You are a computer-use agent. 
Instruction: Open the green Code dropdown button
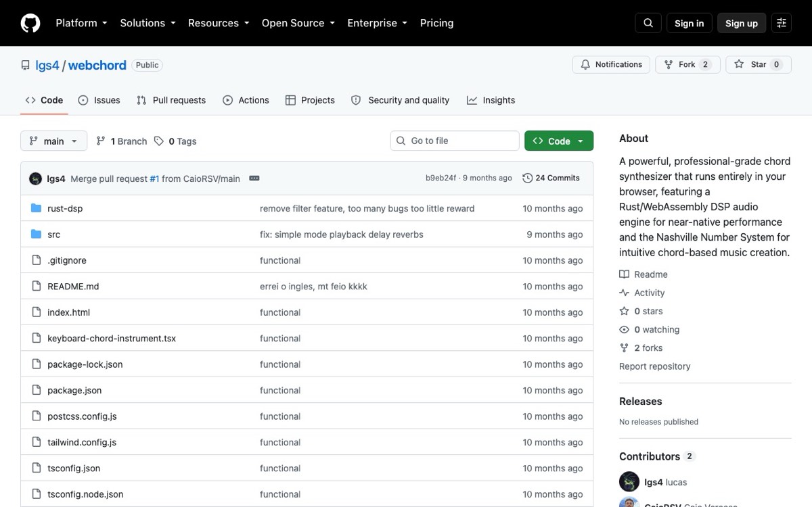[x=559, y=141]
